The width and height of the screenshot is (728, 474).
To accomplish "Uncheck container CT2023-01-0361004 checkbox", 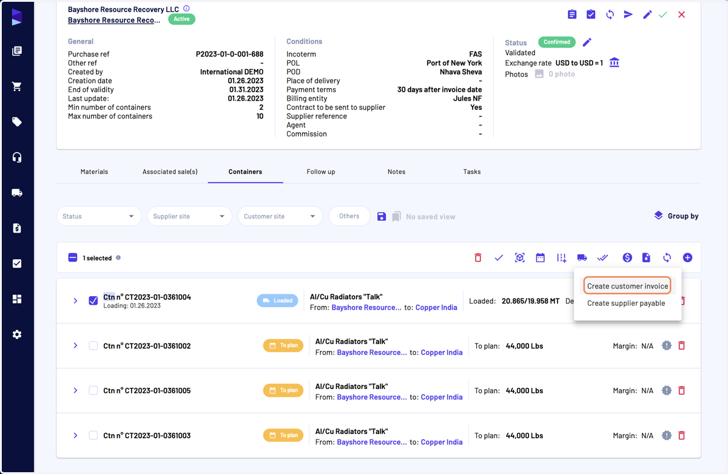I will pos(93,300).
